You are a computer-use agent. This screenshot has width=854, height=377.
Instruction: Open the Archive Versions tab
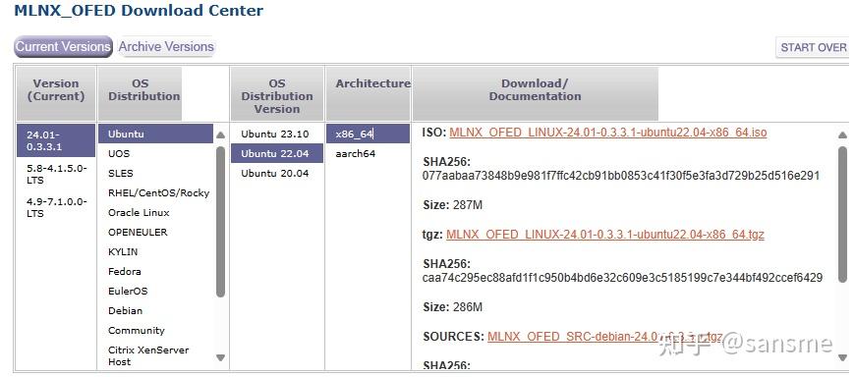[166, 47]
